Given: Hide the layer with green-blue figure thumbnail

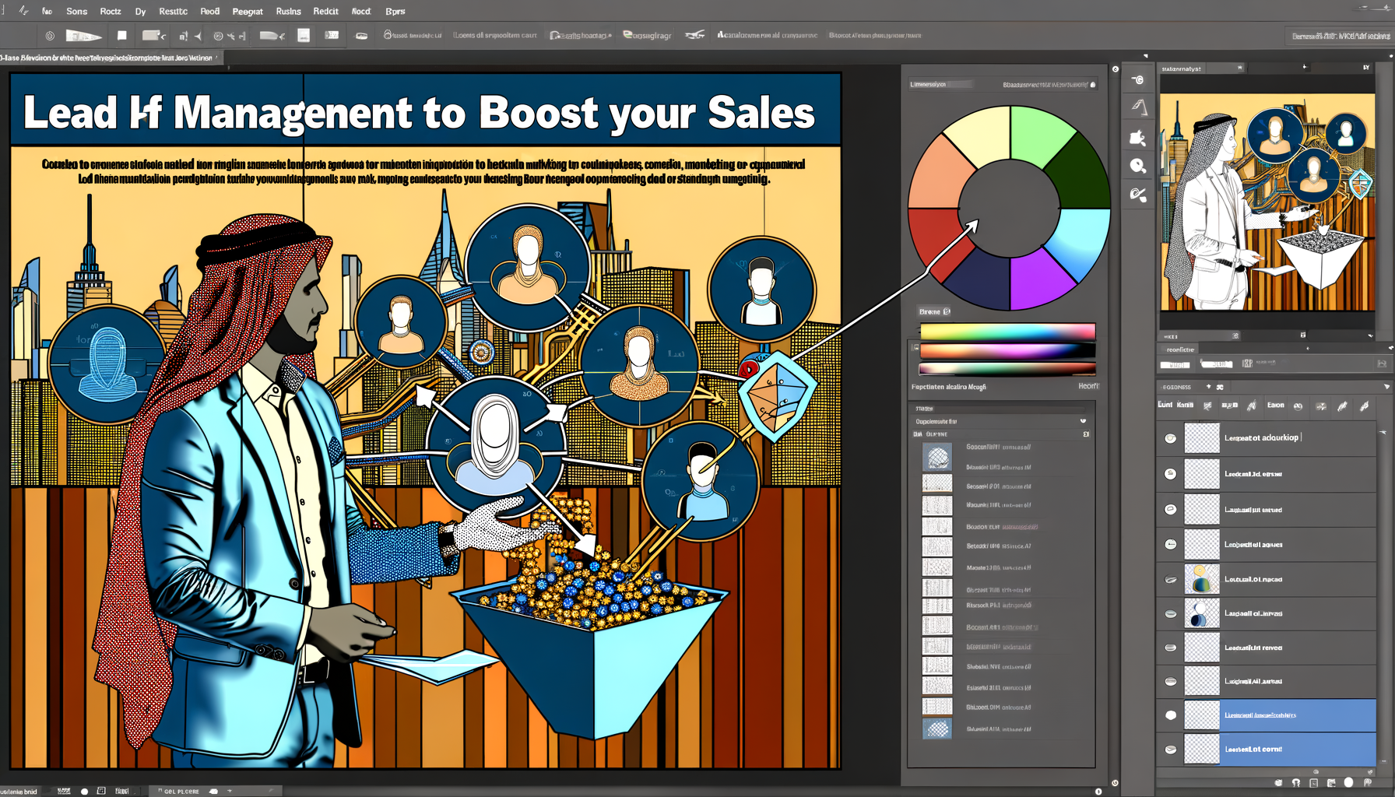Looking at the screenshot, I should click(x=1170, y=579).
